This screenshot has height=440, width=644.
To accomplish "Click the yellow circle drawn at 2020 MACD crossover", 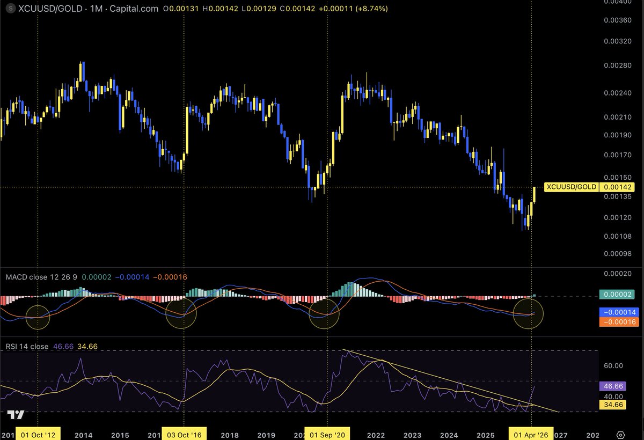I will [324, 314].
